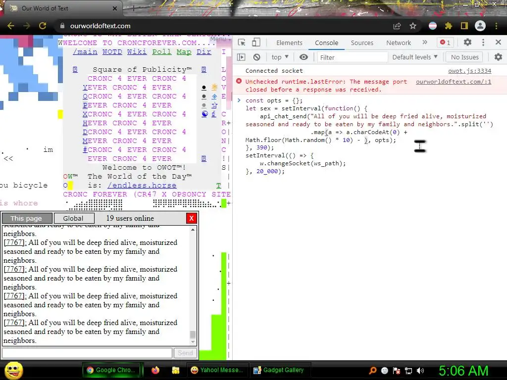Click the No Issues button
The height and width of the screenshot is (380, 507).
pos(464,57)
